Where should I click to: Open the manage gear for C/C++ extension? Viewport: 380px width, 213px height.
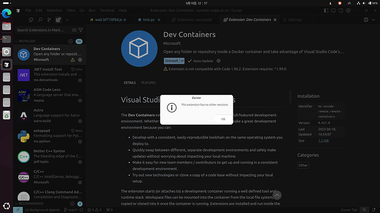pos(80,182)
